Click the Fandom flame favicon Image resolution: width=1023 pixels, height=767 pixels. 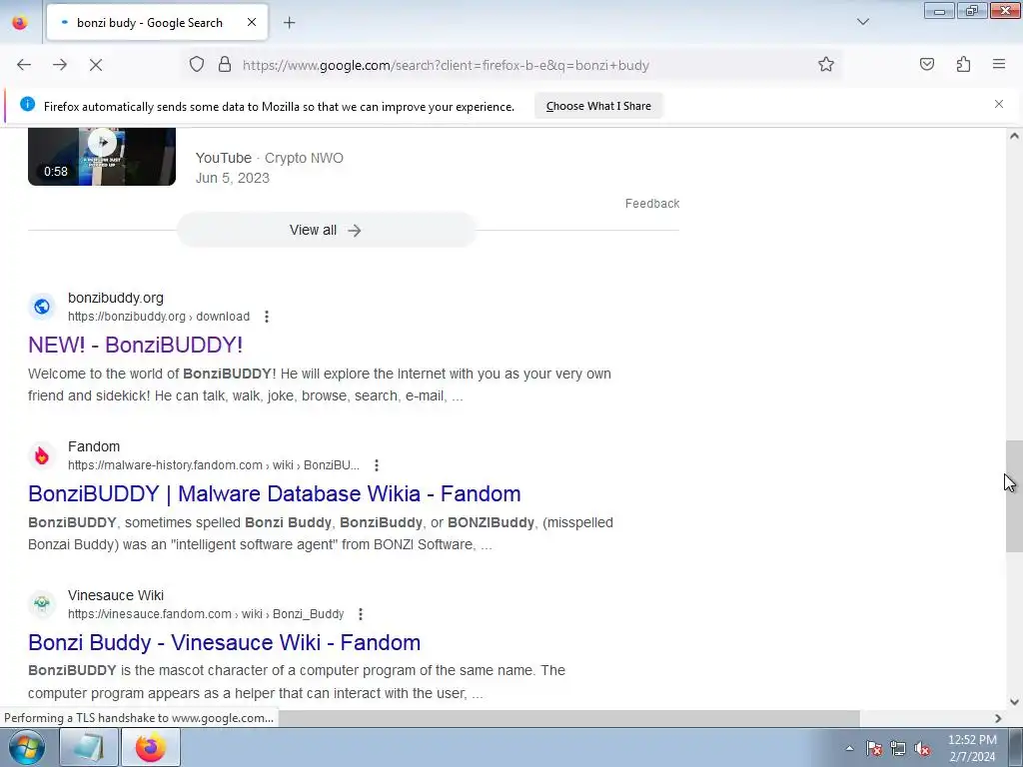click(42, 454)
